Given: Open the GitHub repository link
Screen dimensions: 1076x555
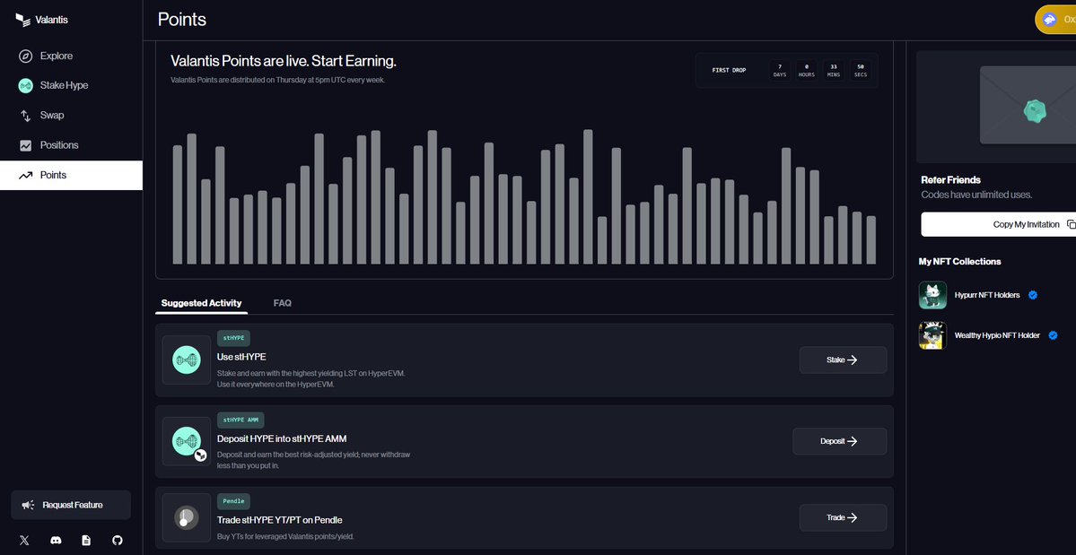Looking at the screenshot, I should [x=118, y=541].
